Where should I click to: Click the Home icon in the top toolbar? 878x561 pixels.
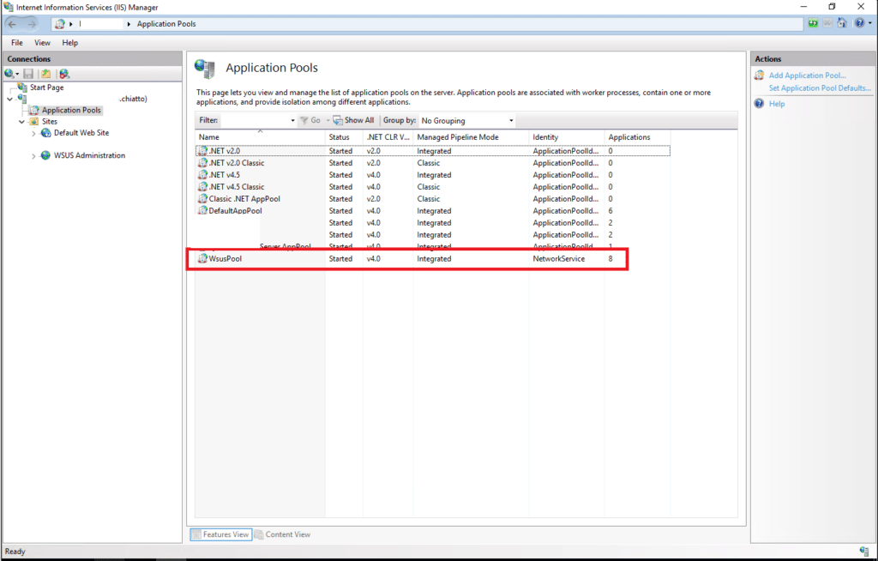(842, 23)
